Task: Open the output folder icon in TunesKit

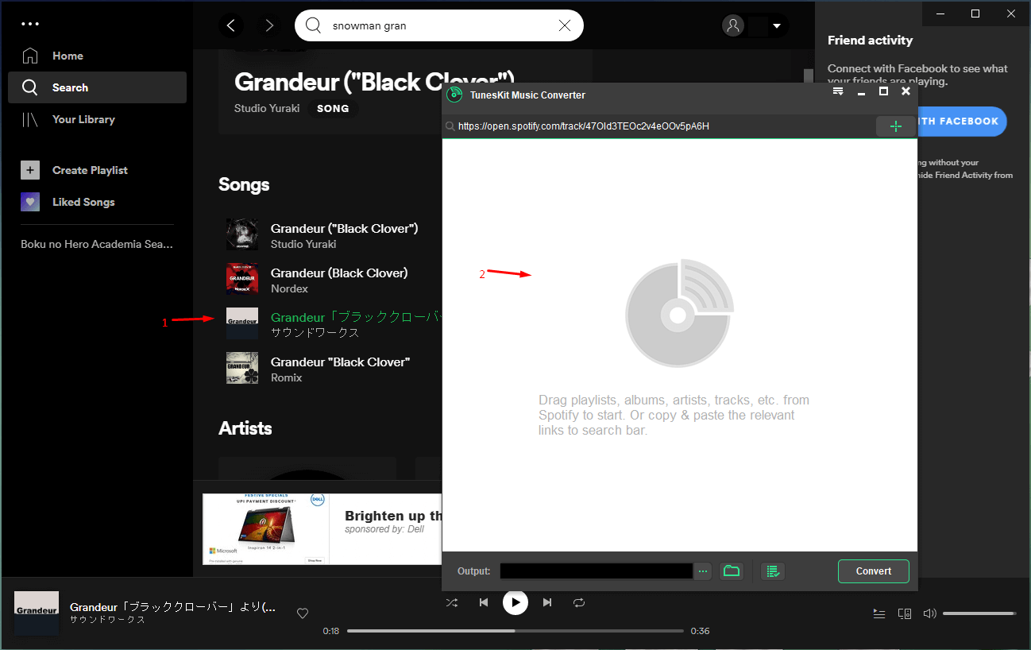Action: [x=732, y=571]
